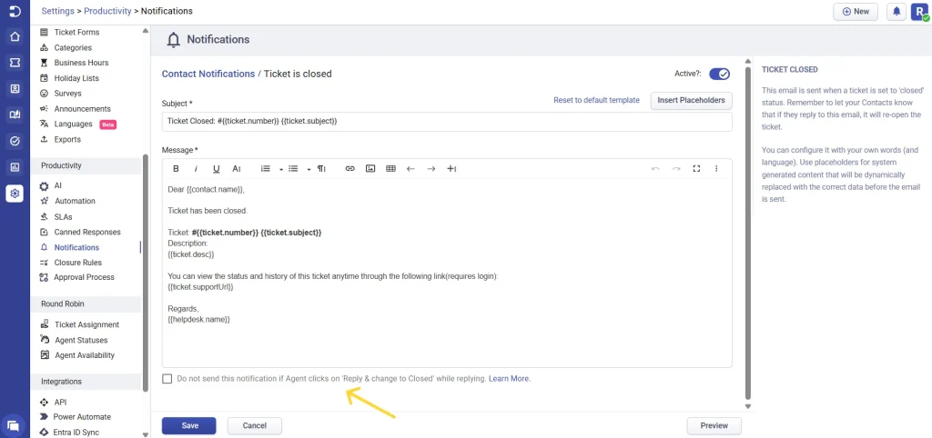
Task: Click into the message body editor
Action: coord(447,274)
